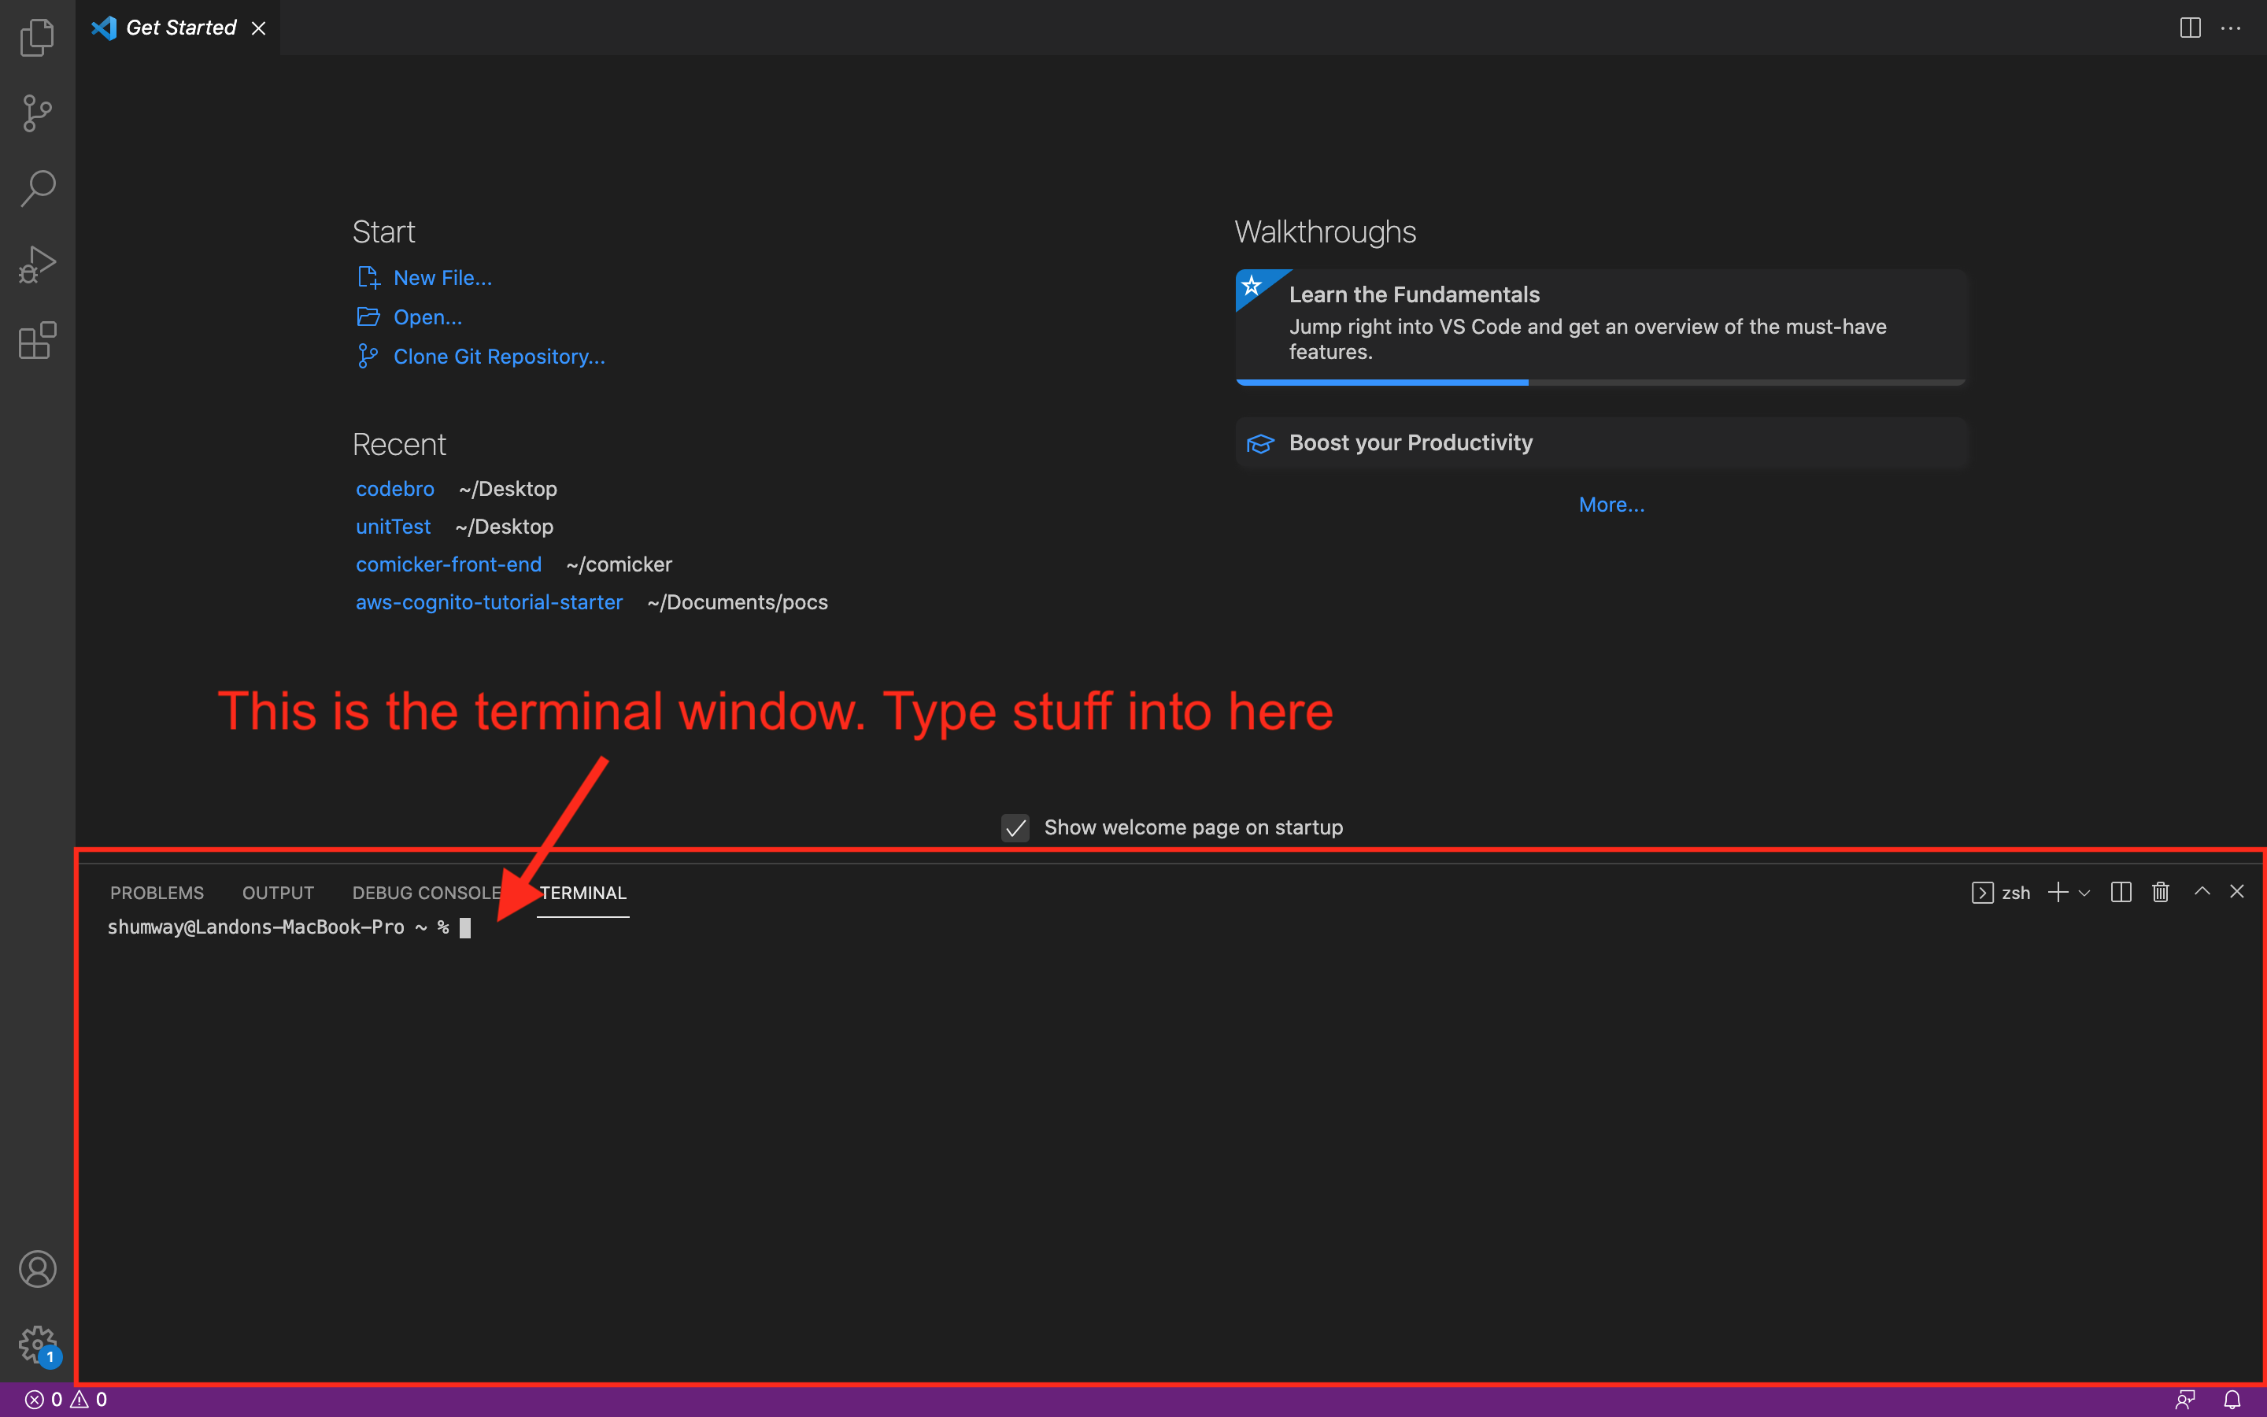
Task: Click the Learn the Fundamentals progress bar
Action: click(x=1601, y=383)
